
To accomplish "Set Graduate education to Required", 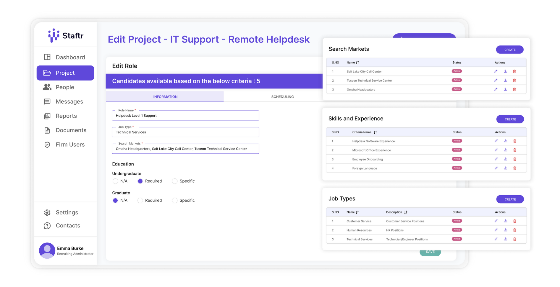I will [140, 201].
